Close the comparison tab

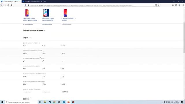point(20,2)
